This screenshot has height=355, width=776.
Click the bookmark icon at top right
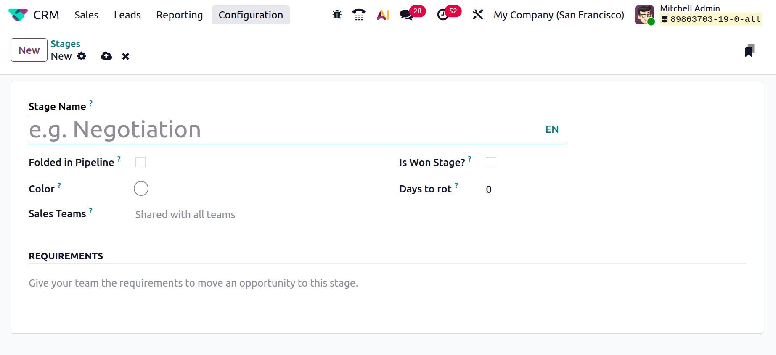click(x=750, y=50)
